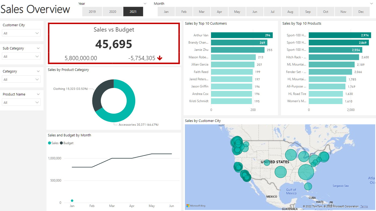Filter by Aug in Month slicer
The width and height of the screenshot is (376, 211).
pos(290,12)
